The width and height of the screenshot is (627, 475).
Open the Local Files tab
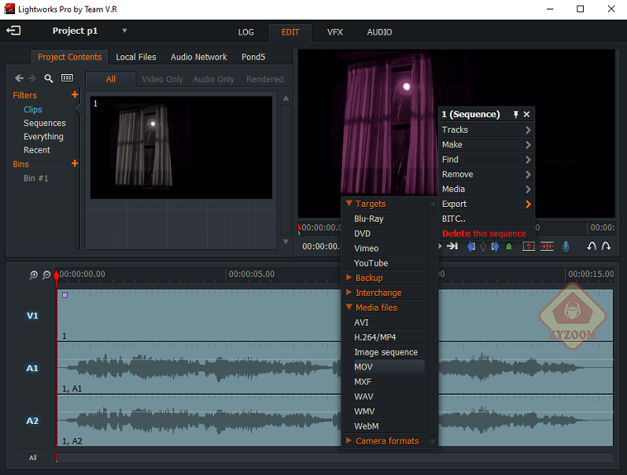136,57
